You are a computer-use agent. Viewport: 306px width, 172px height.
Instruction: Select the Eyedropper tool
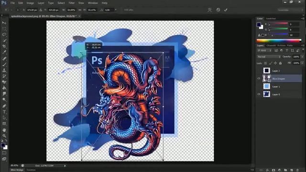[x=4, y=52]
